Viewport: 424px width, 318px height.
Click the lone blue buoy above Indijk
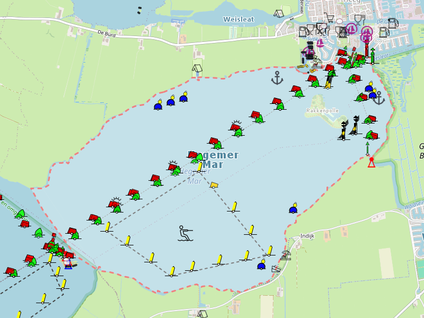(293, 208)
